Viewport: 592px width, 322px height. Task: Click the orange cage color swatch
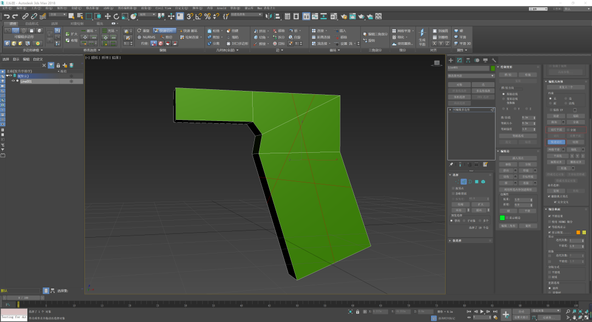[578, 233]
